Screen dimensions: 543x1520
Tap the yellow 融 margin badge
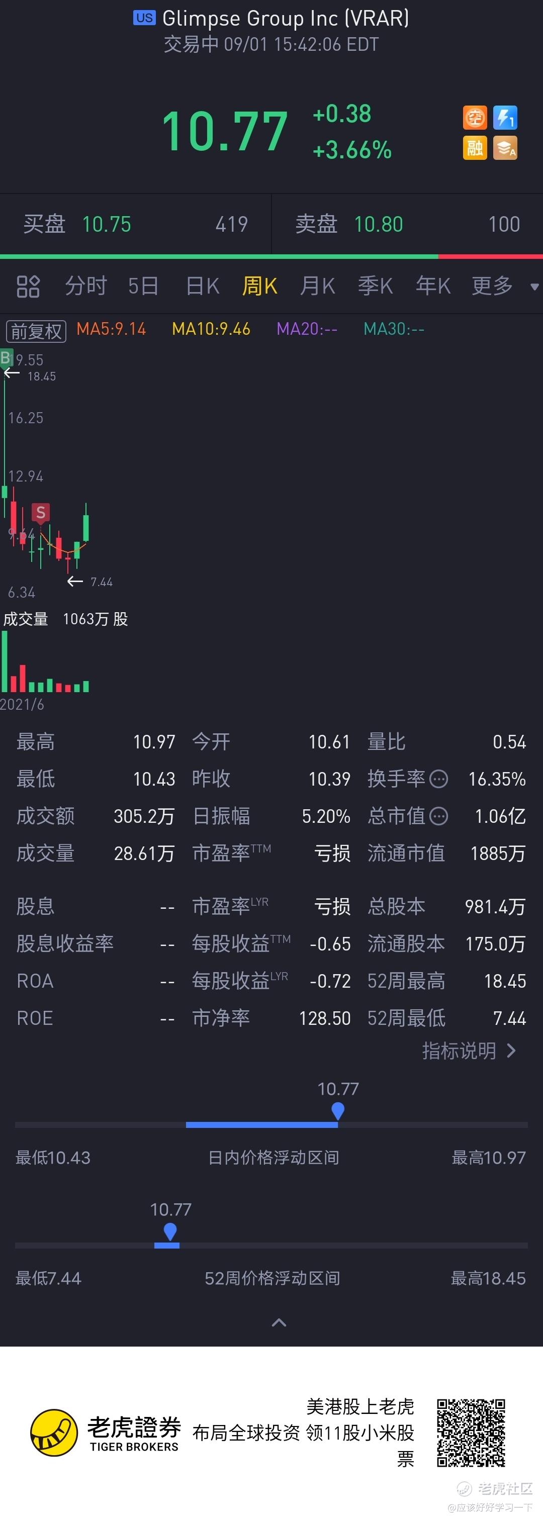coord(475,147)
